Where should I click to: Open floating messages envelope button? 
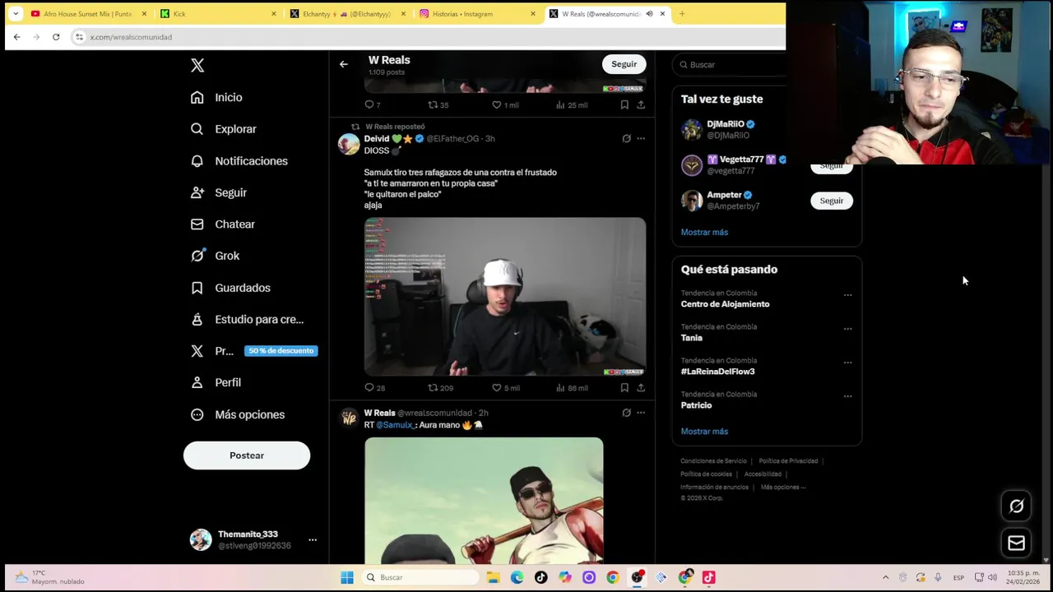pos(1017,543)
